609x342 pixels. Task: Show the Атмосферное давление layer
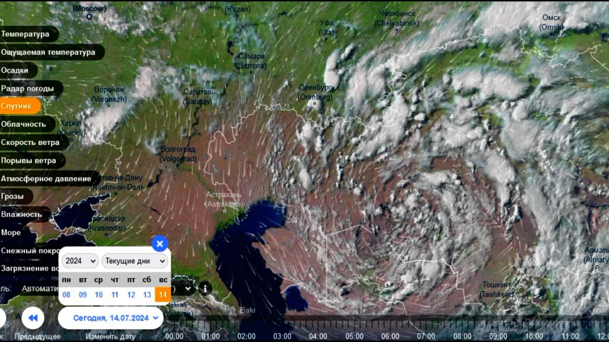coord(46,179)
